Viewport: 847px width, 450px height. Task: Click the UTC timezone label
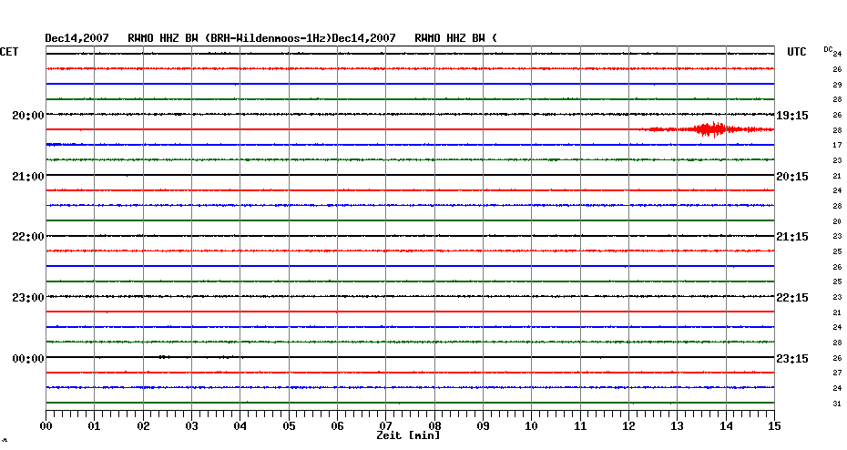pyautogui.click(x=797, y=52)
